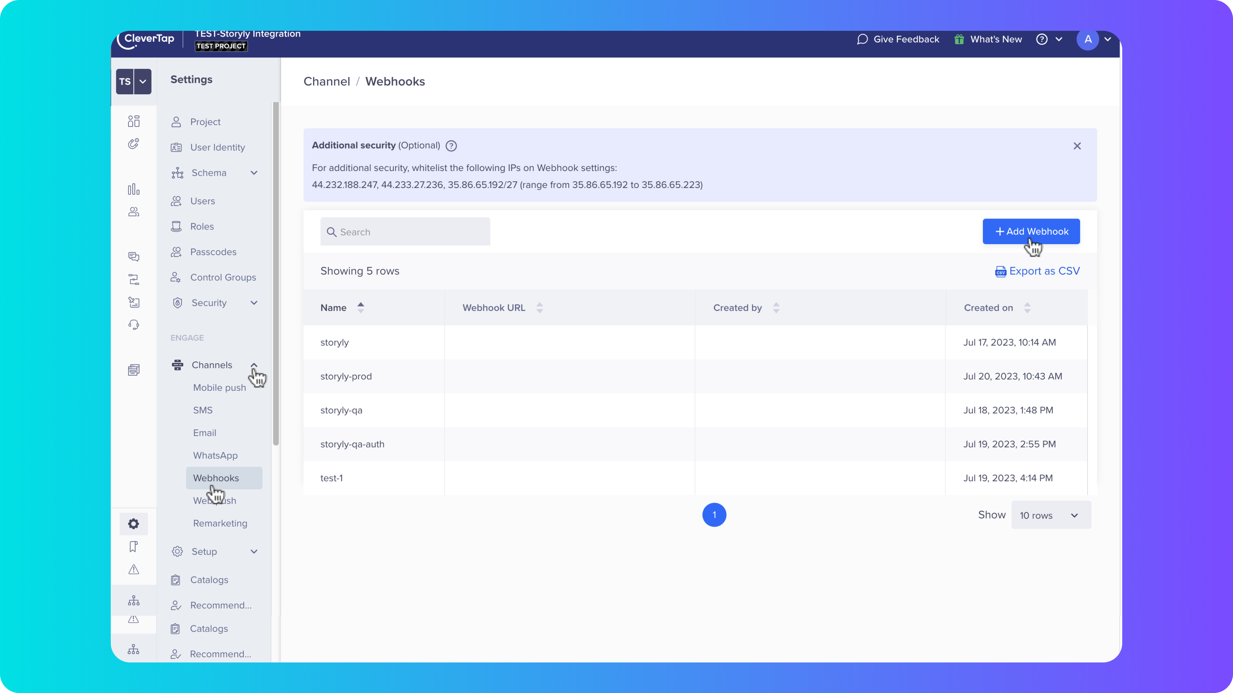Collapse the Channels section
1233x693 pixels.
click(x=254, y=365)
